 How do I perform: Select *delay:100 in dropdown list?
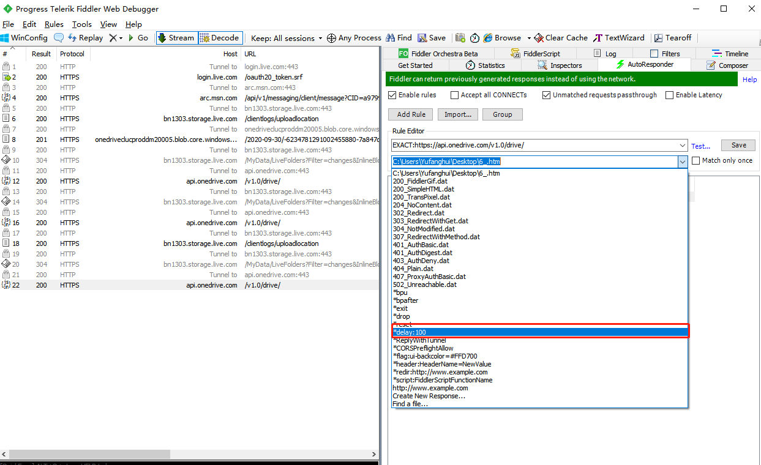click(539, 332)
